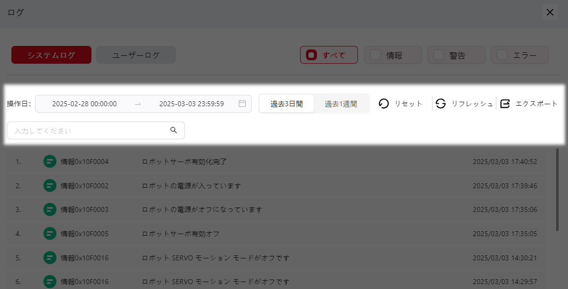Switch to the ユーザーログ tab
568x289 pixels.
coord(136,55)
